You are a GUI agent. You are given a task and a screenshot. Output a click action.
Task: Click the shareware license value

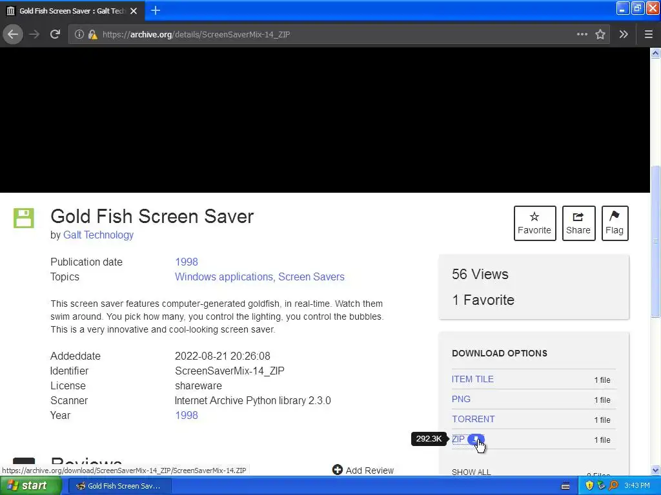pos(198,385)
